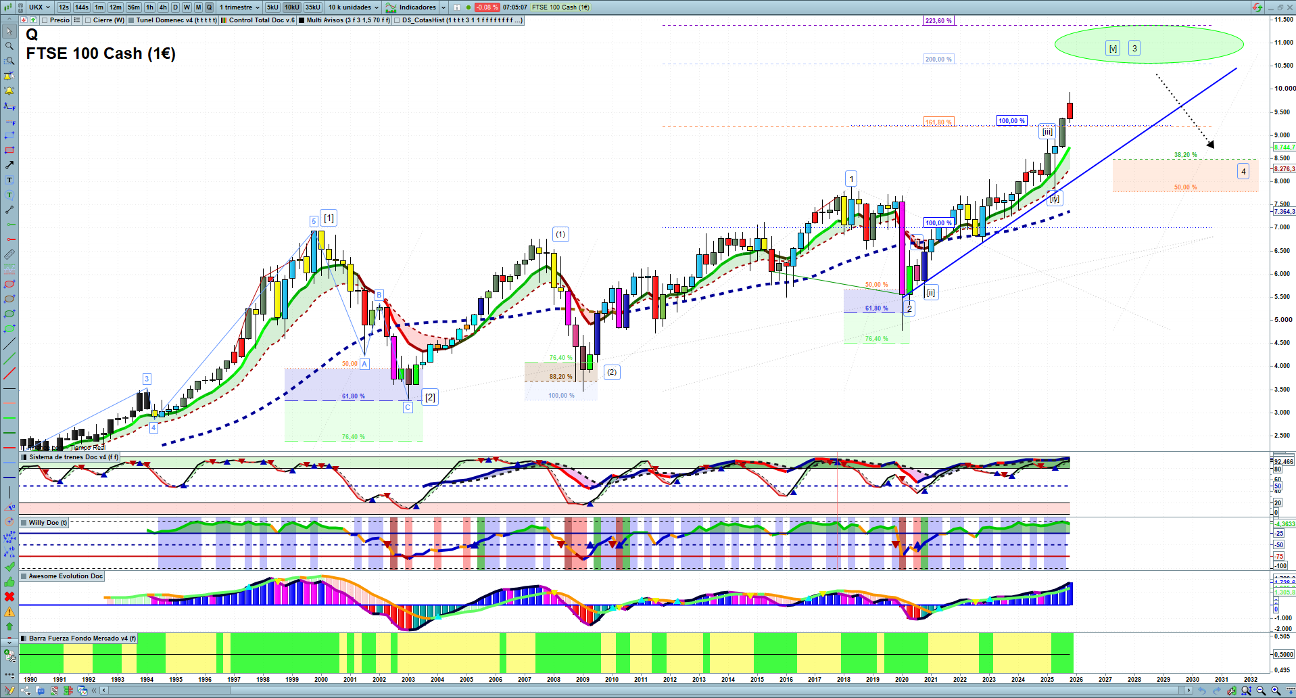1296x698 pixels.
Task: Open the 1 trimestre timeframe dropdown
Action: click(x=239, y=7)
